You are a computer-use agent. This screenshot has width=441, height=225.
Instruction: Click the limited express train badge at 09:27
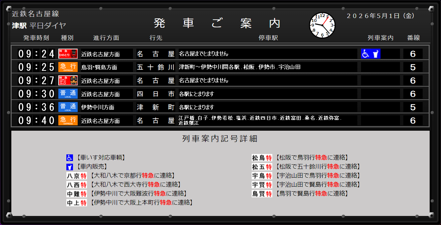(68, 80)
